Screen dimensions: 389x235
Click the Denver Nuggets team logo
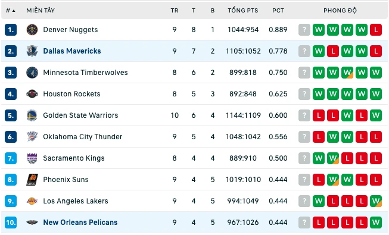point(32,30)
